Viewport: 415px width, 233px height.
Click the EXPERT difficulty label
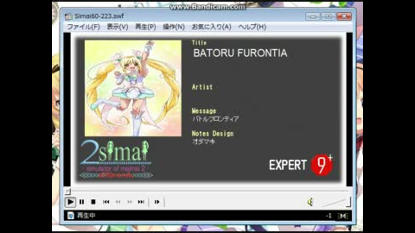click(x=288, y=165)
